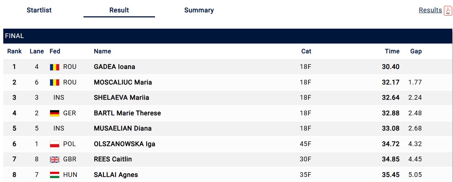Click the Great Britain flag icon
The image size is (453, 182).
coord(54,160)
